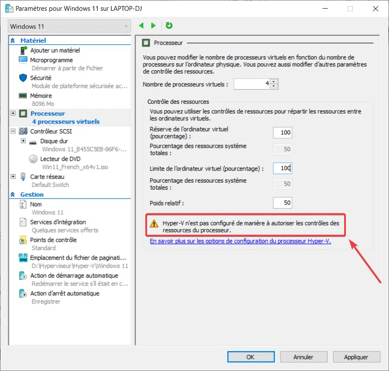Click the settings window title bar icon

9,9
